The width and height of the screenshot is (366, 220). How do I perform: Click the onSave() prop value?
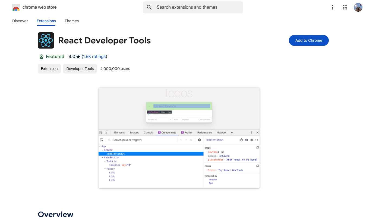tap(225, 156)
